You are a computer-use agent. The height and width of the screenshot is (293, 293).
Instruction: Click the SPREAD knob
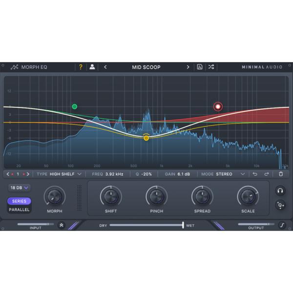202,197
